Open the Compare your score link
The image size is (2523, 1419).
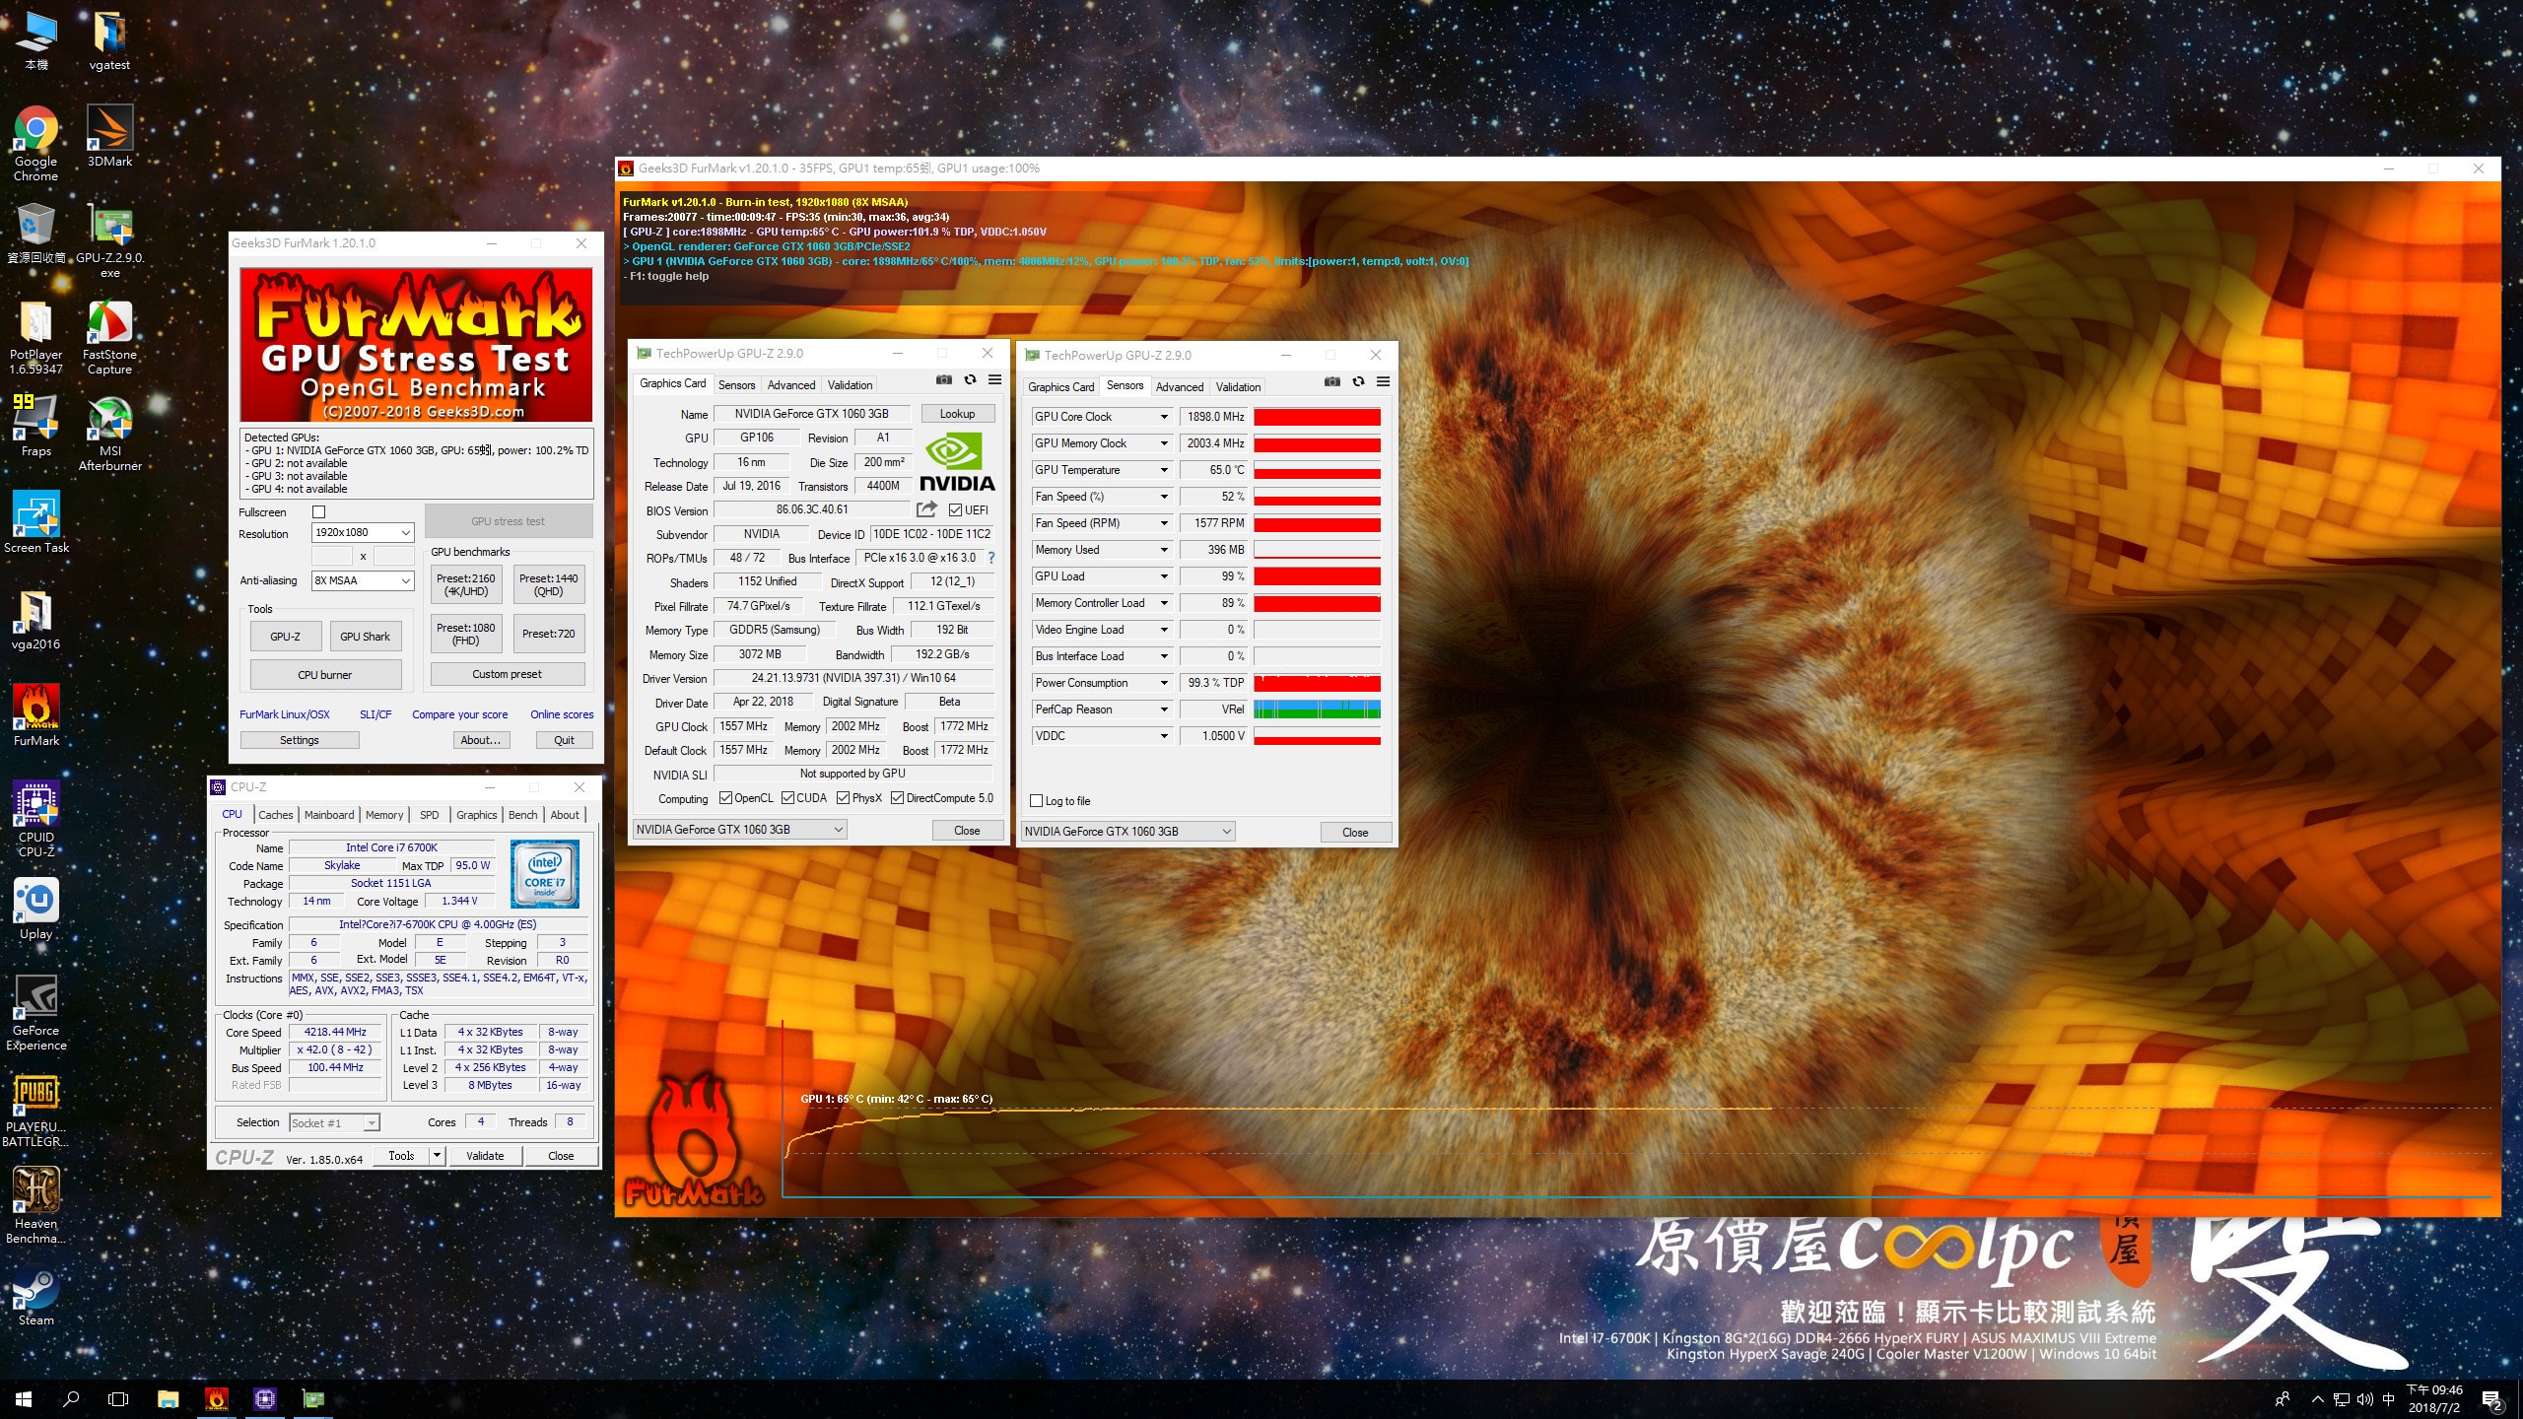tap(460, 714)
